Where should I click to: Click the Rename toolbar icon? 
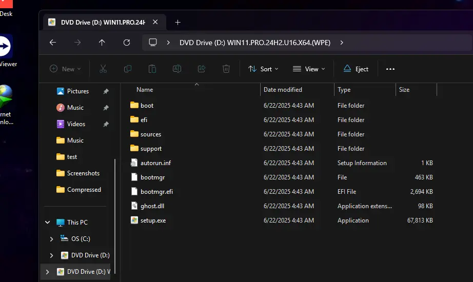click(x=177, y=69)
